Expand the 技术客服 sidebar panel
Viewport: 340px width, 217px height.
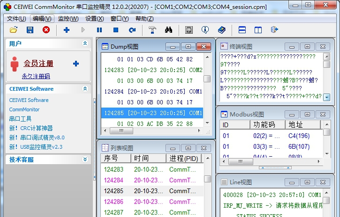85,159
